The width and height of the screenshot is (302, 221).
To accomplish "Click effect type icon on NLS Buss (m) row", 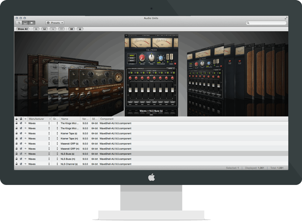I will [25, 159].
